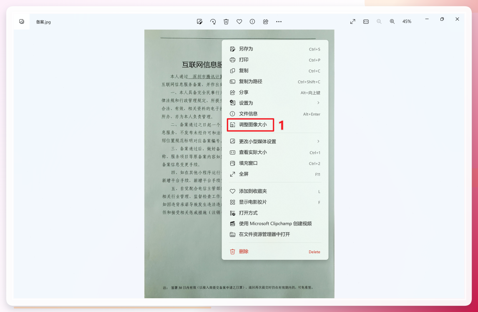Rotate the image using toolbar icon
The width and height of the screenshot is (478, 312).
(x=213, y=22)
